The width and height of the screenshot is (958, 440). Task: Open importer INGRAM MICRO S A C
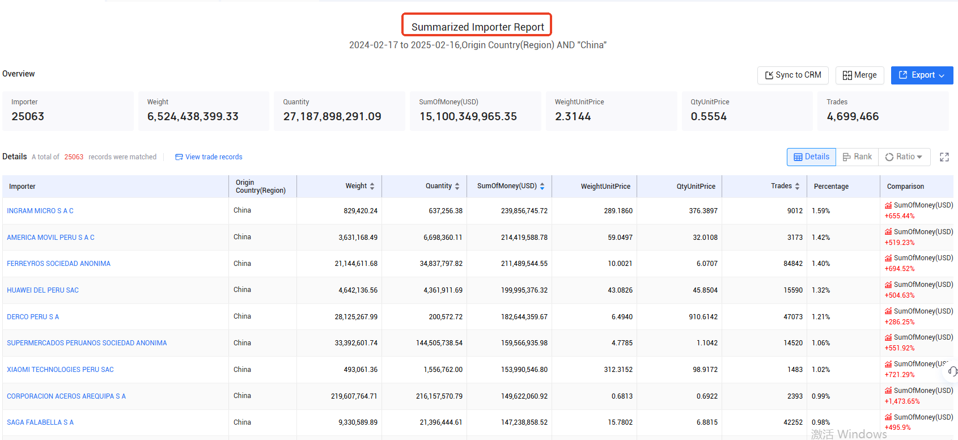40,211
